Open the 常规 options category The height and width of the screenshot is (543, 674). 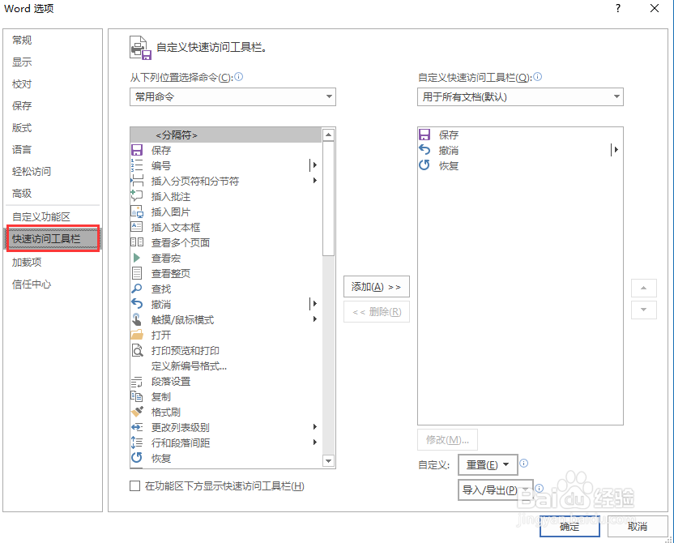(22, 40)
